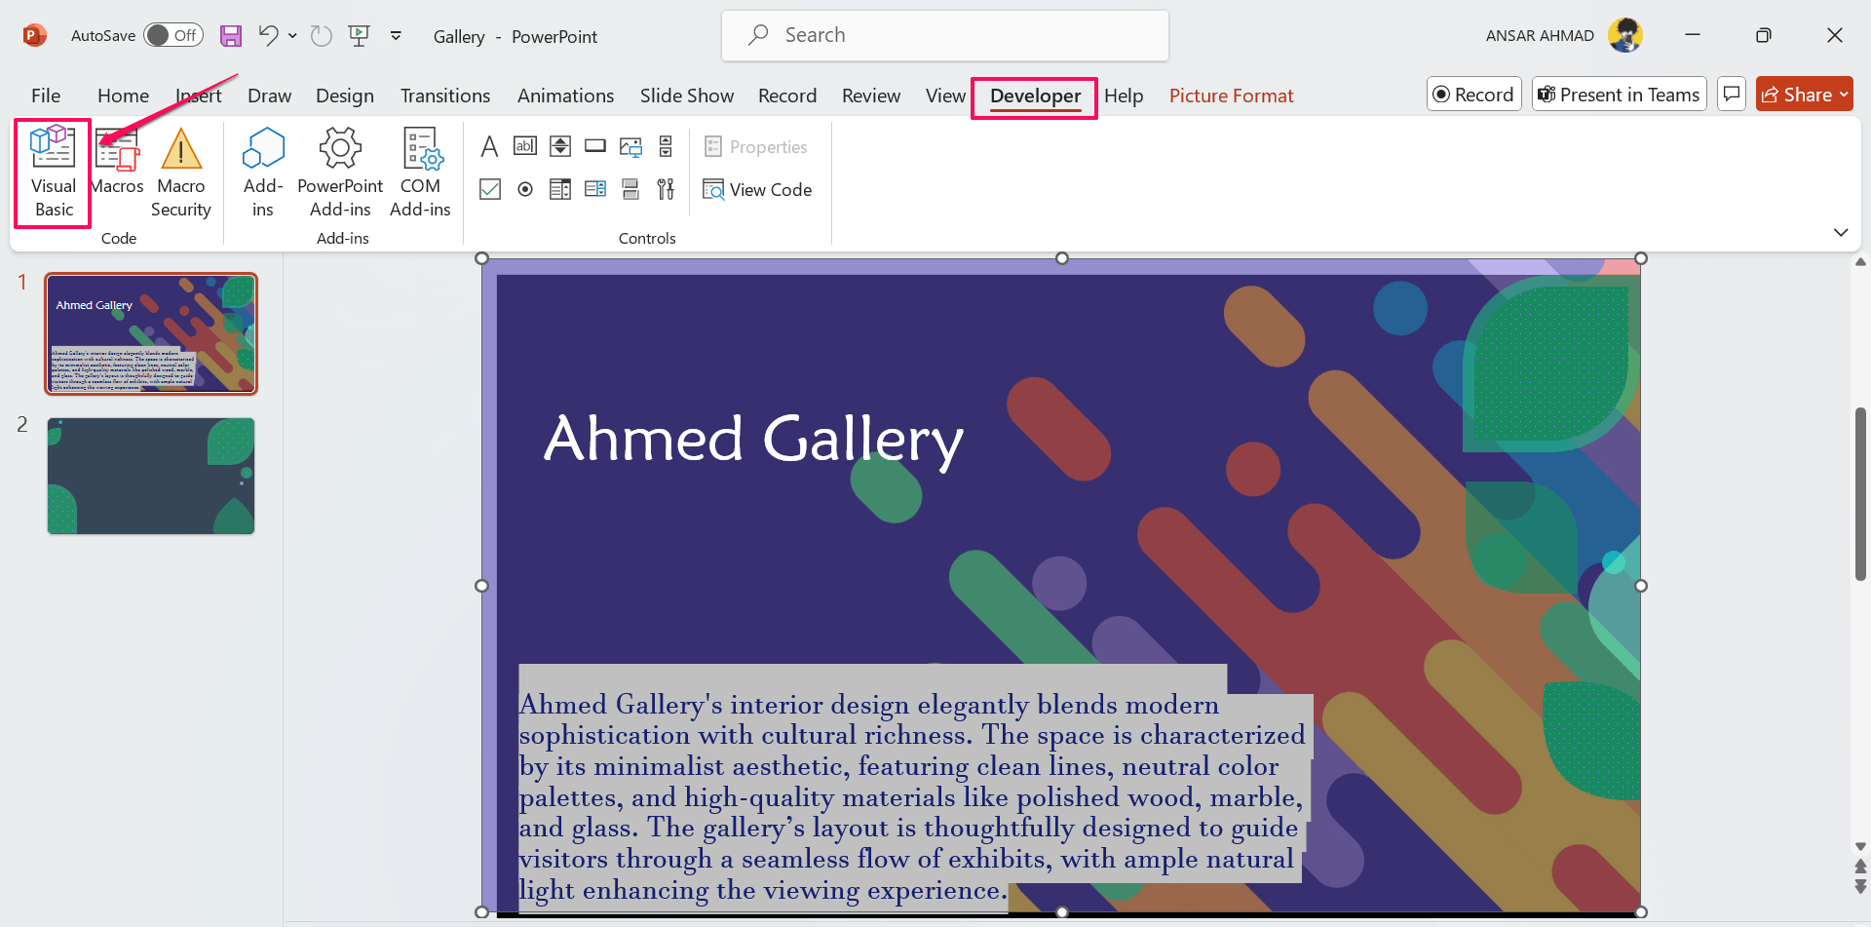Insert a Text Box ActiveX control
1871x927 pixels.
tap(525, 146)
